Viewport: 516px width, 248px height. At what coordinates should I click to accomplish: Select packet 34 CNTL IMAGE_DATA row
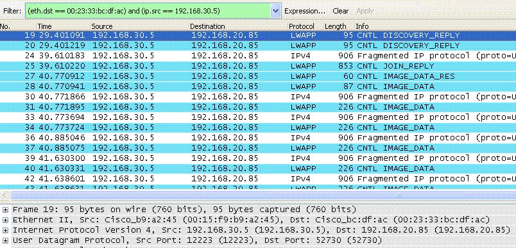(x=258, y=128)
